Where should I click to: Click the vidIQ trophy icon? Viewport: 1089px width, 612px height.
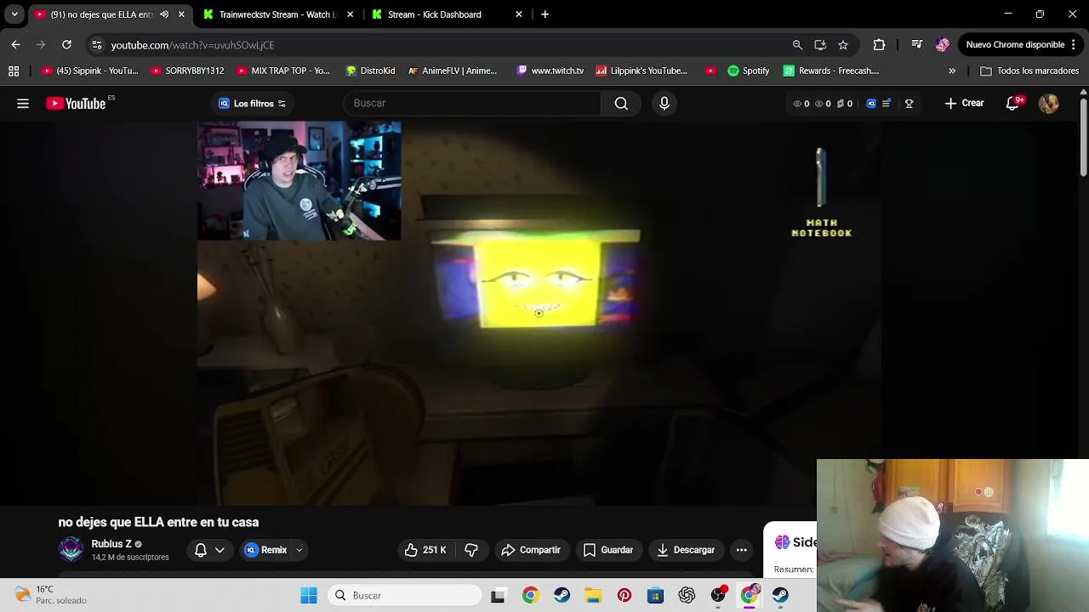click(x=909, y=104)
